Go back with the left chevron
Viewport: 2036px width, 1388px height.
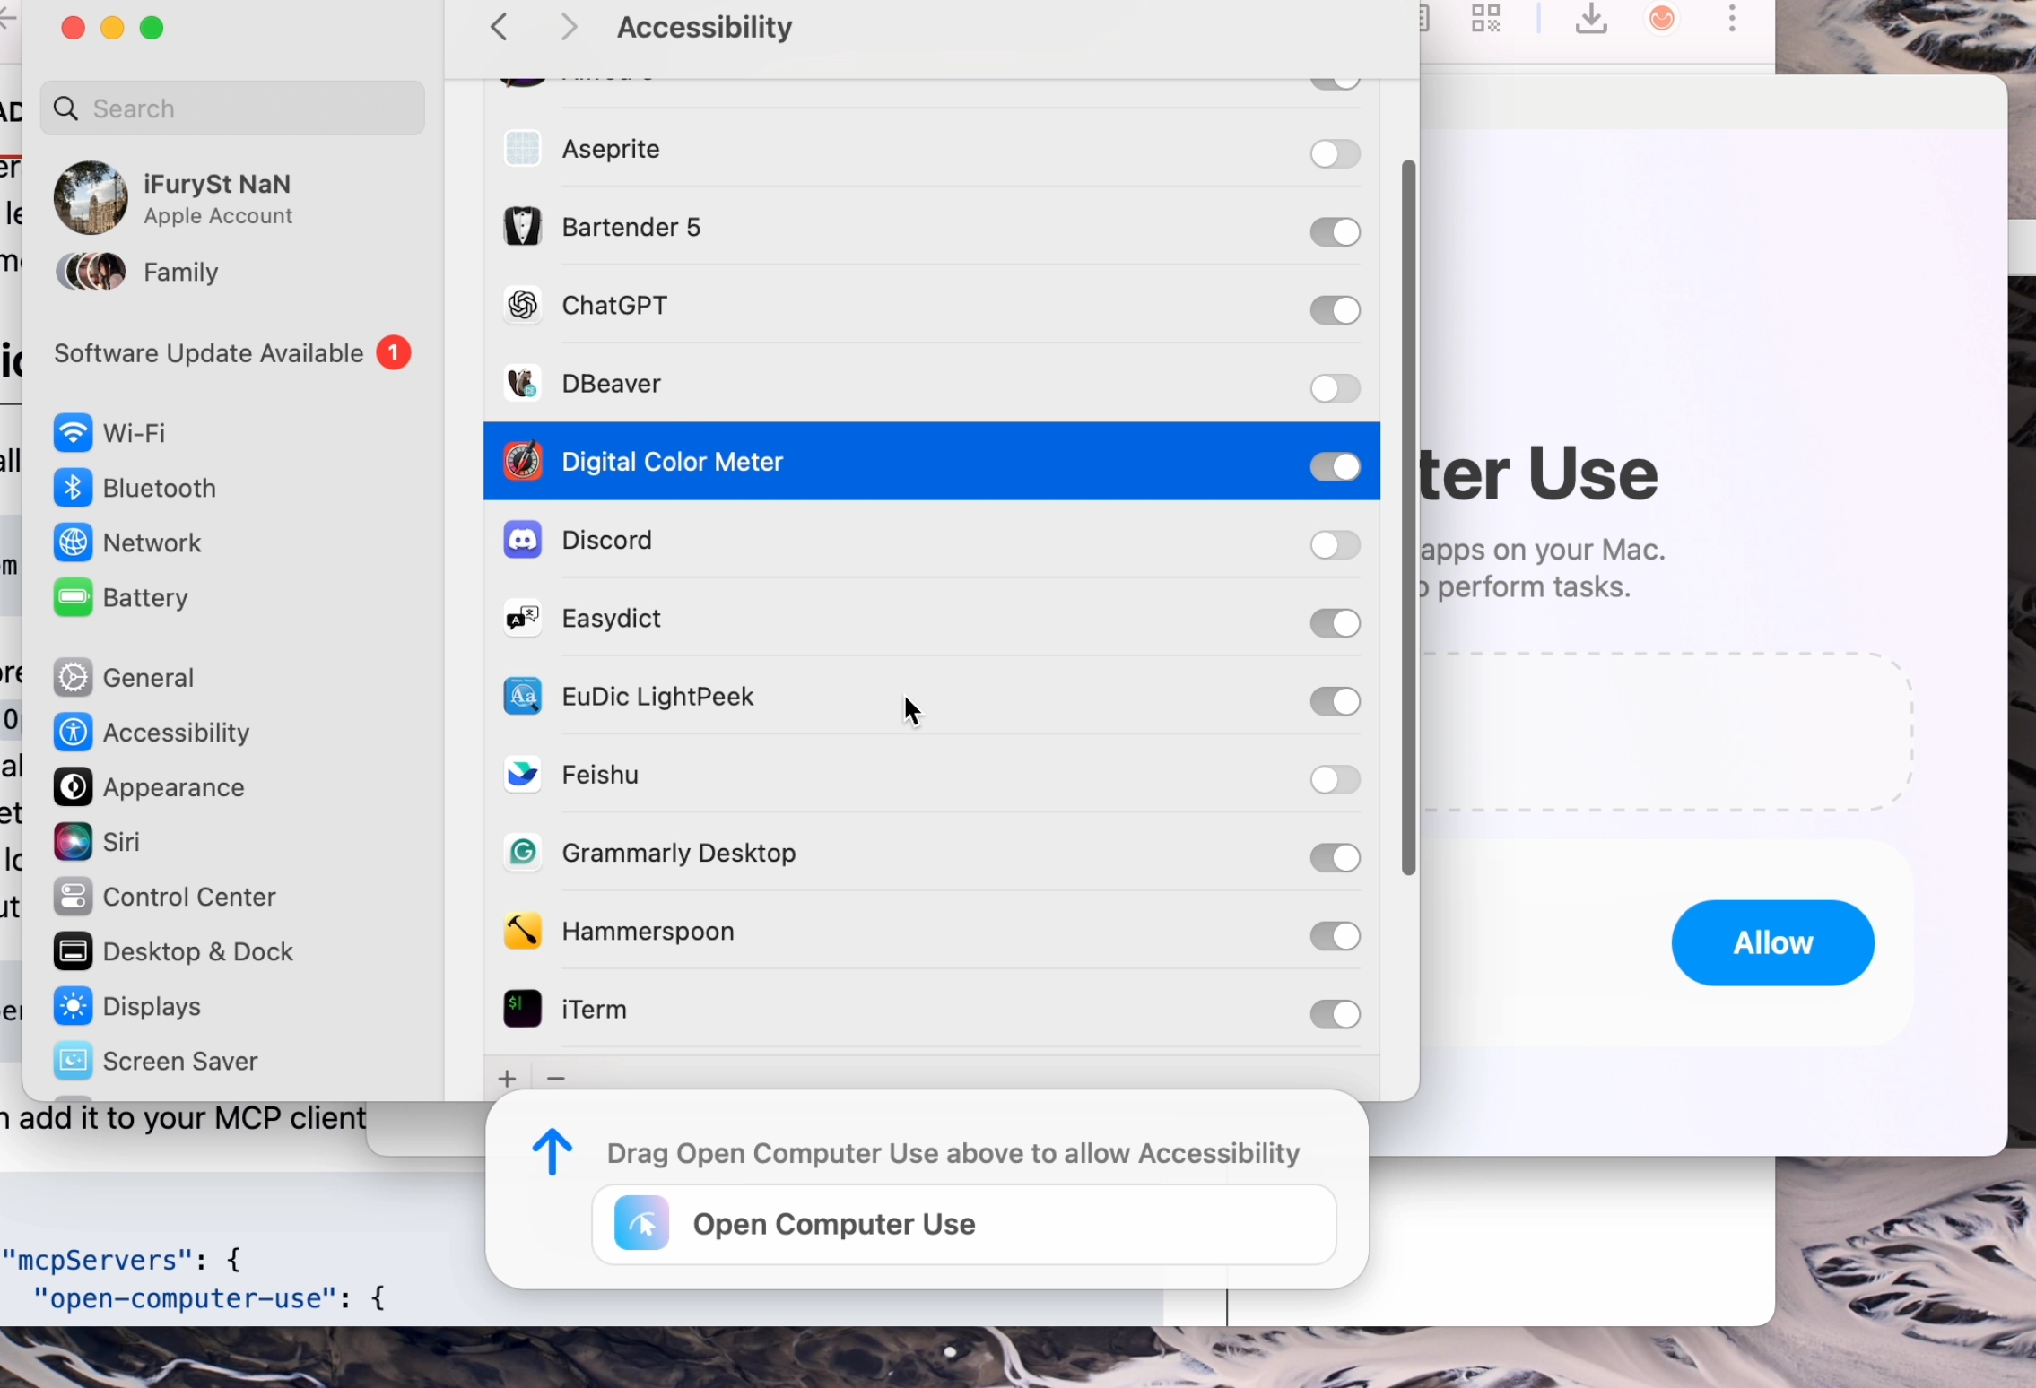(x=500, y=28)
